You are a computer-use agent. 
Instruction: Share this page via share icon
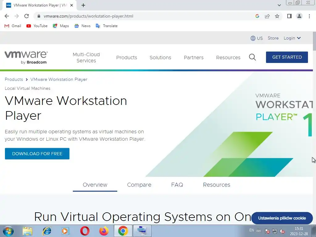(267, 16)
